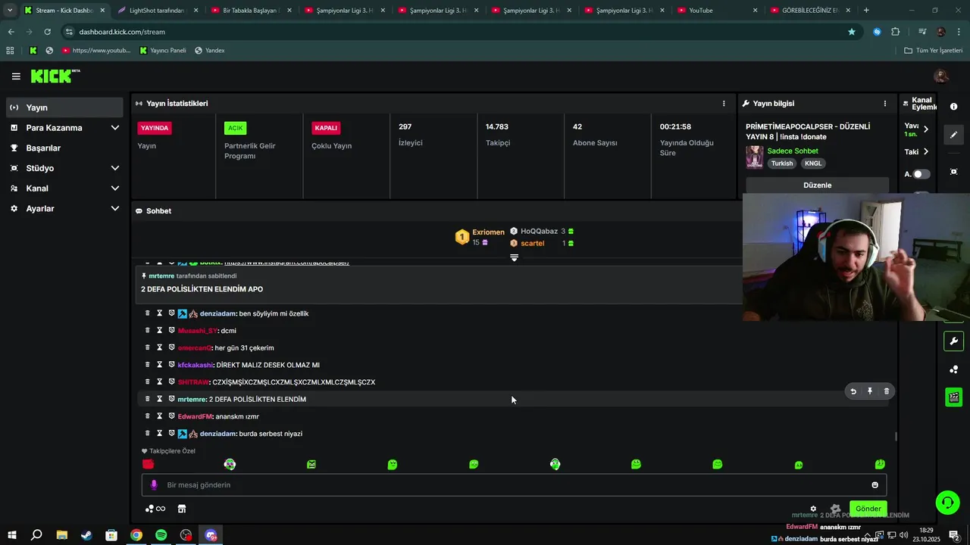This screenshot has height=545, width=970.
Task: Open Yayın İstatistikleri three-dot options
Action: [x=724, y=104]
